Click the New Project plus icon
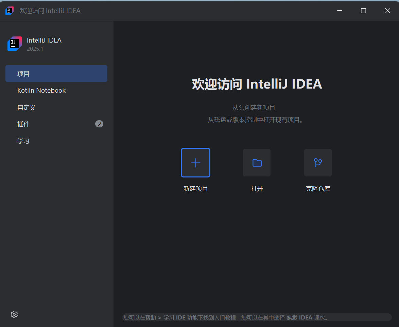 (x=195, y=162)
